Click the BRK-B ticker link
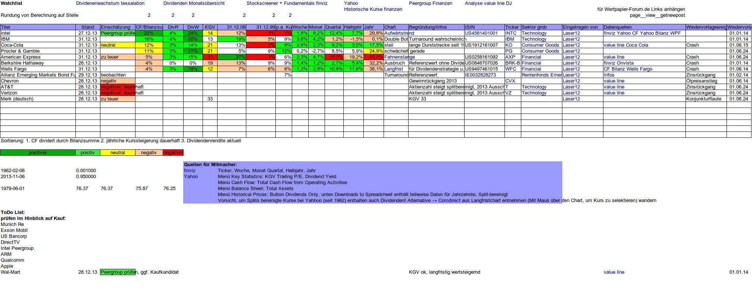The image size is (756, 292). (x=513, y=63)
